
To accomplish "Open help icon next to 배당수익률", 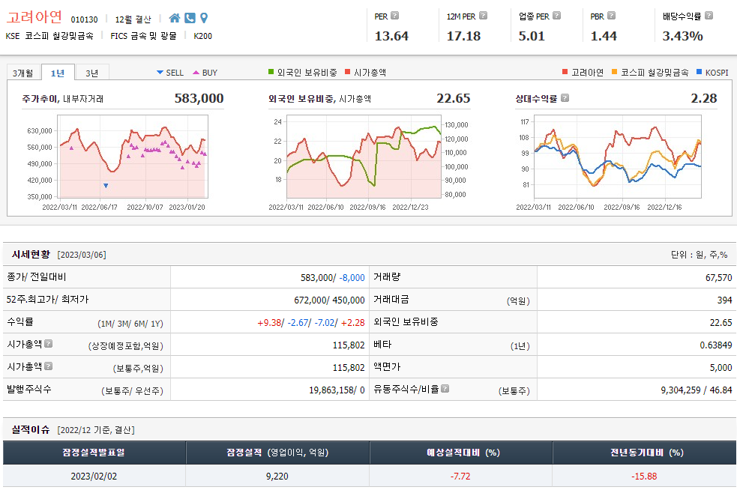I will click(x=709, y=16).
